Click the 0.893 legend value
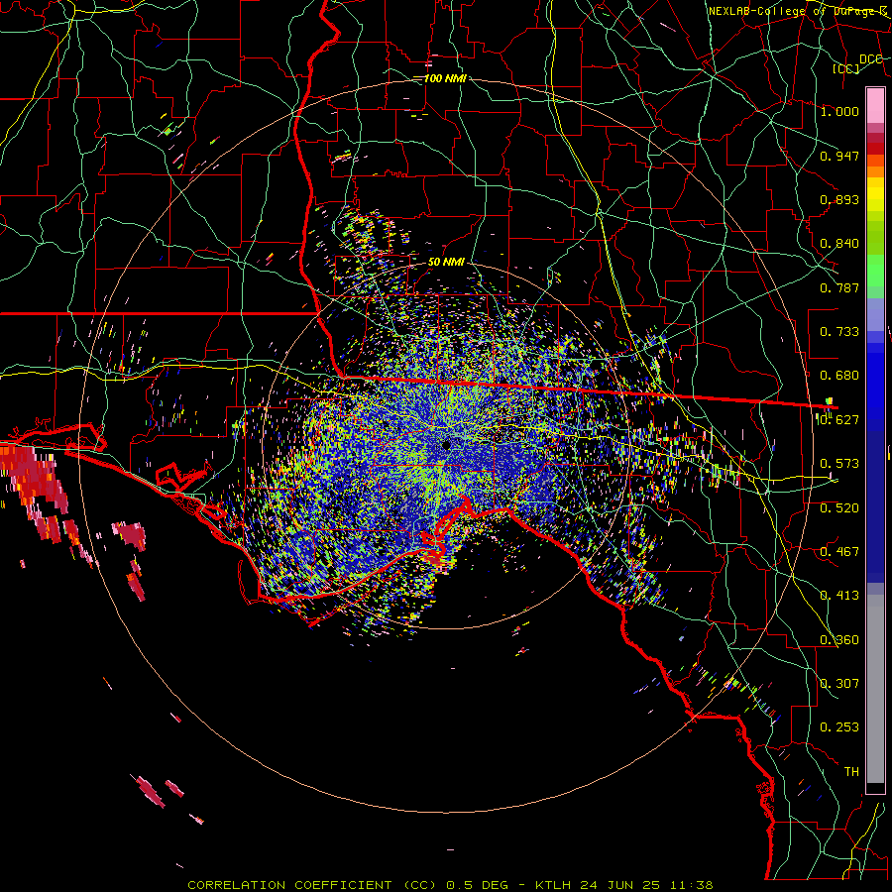The image size is (892, 892). 839,199
